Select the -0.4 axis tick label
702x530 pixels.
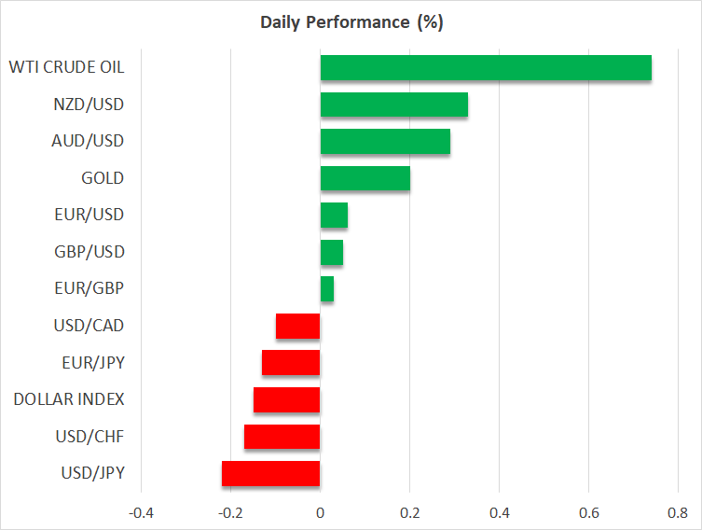point(141,512)
